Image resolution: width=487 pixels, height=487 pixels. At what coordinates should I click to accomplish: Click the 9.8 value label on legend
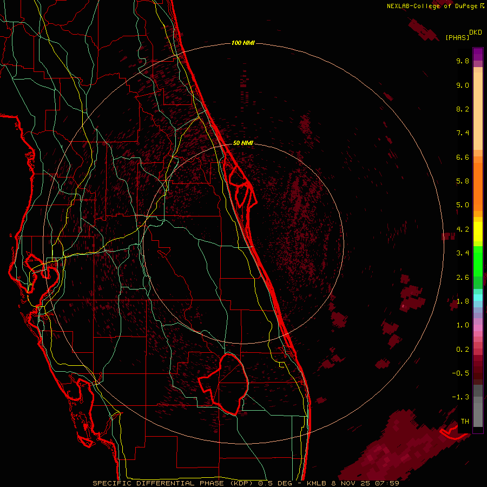[463, 61]
